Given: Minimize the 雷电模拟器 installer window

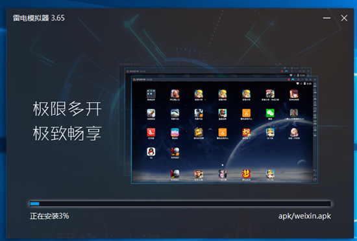Looking at the screenshot, I should 326,18.
